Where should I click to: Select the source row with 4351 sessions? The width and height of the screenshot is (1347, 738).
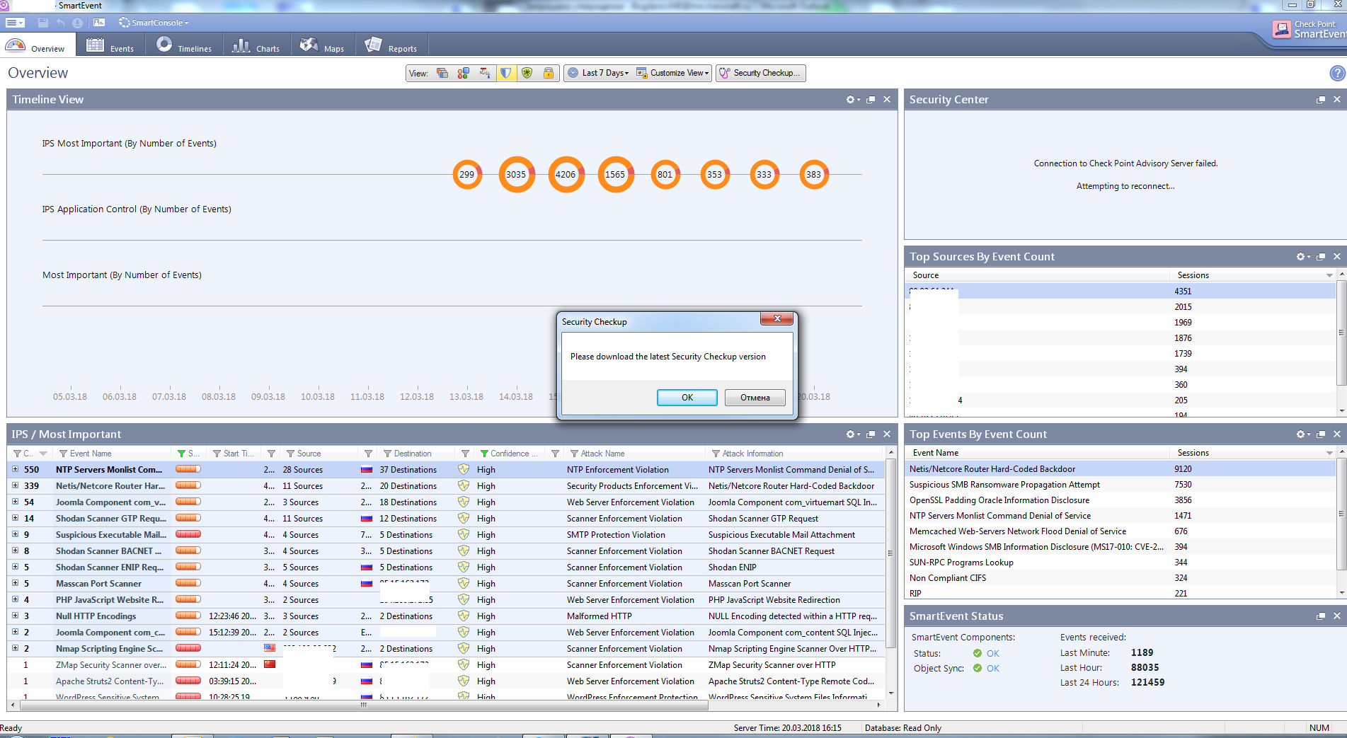[x=1120, y=292]
